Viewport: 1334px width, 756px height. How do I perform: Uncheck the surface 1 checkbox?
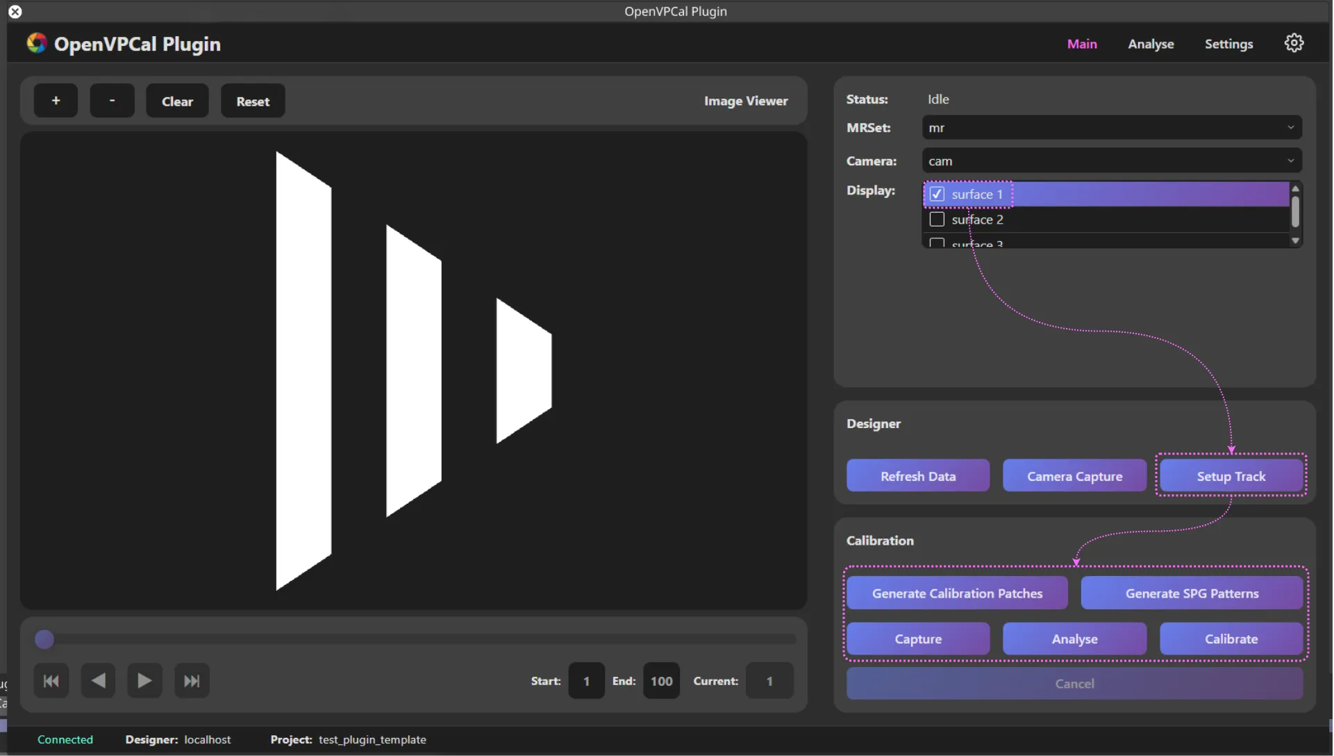(937, 195)
